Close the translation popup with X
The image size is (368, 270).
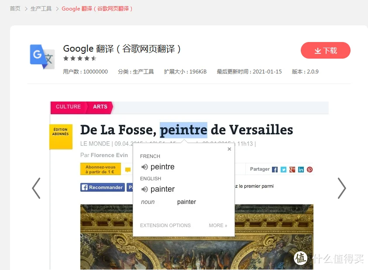pyautogui.click(x=229, y=149)
